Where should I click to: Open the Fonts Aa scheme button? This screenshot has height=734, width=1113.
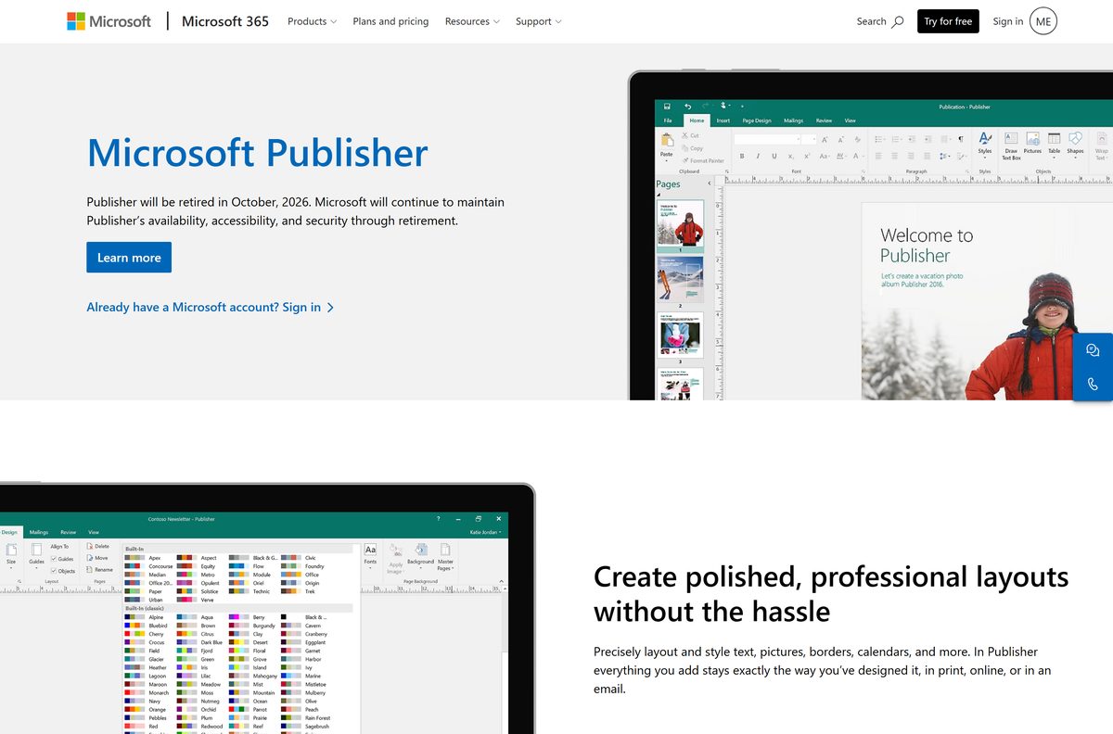pyautogui.click(x=370, y=554)
